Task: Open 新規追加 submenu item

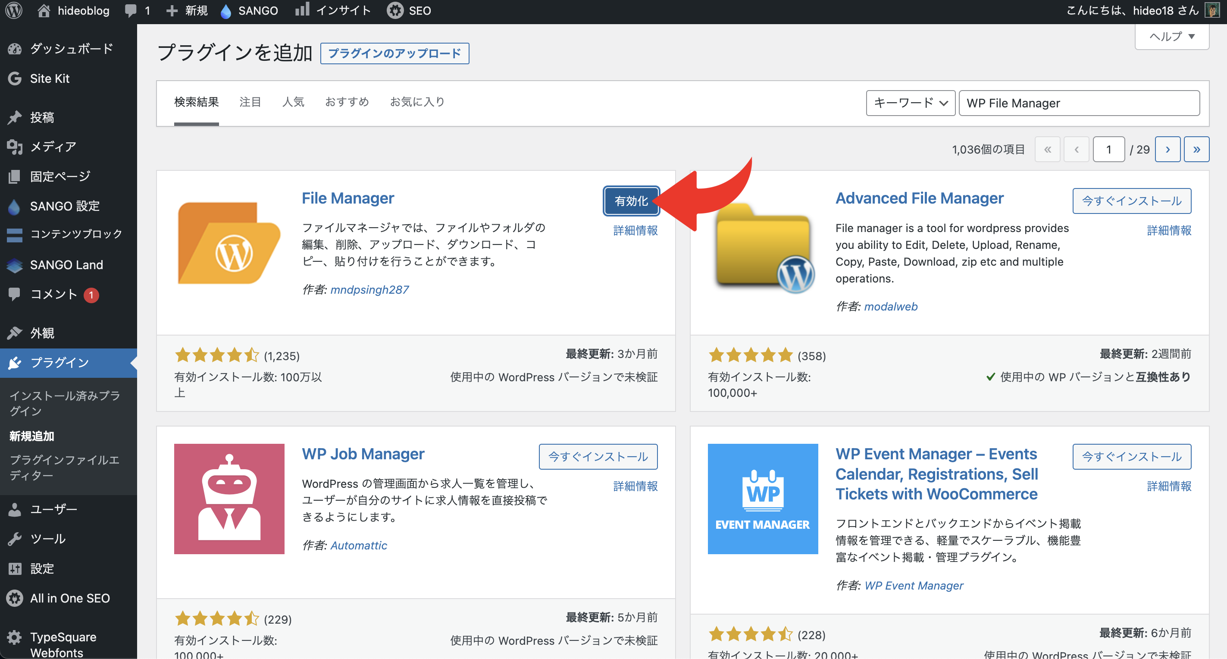Action: point(32,436)
